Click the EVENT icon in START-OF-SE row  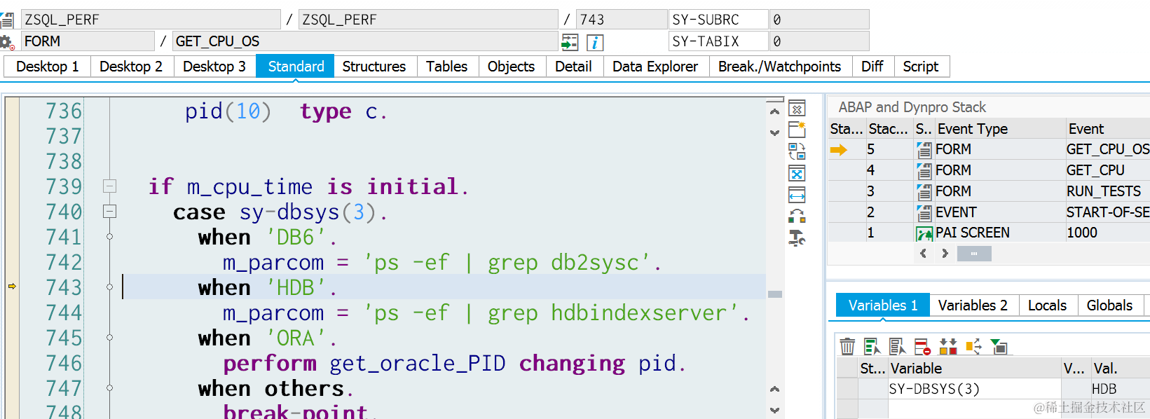[924, 212]
